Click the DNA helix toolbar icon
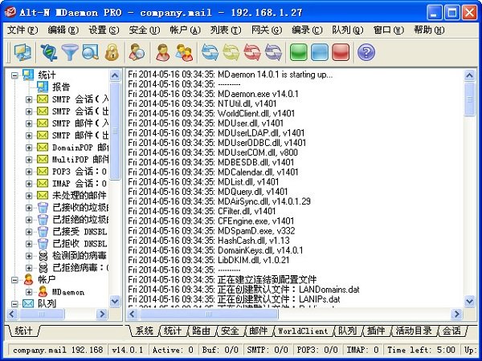Viewport: 482px width, 361px height. pyautogui.click(x=49, y=52)
